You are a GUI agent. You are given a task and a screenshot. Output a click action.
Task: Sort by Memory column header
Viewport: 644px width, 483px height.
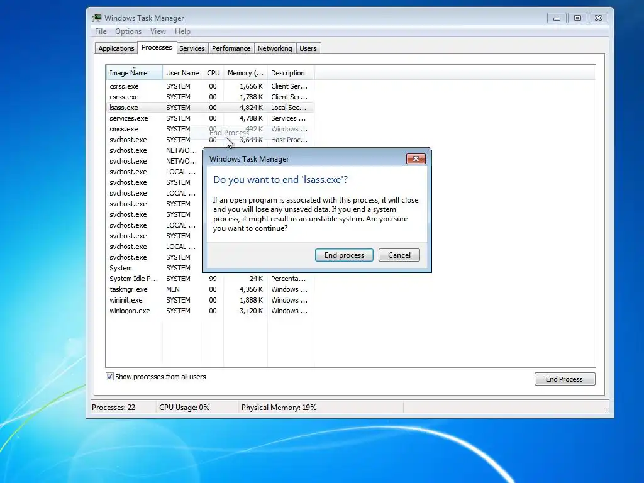click(246, 73)
